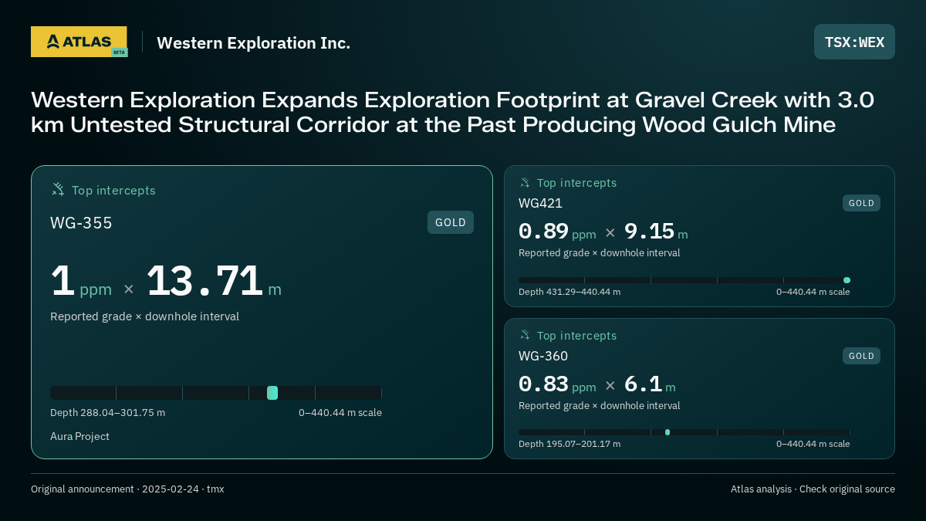
Task: Click '0–440.44 m scale' label under WG-355 bar
Action: coord(340,412)
